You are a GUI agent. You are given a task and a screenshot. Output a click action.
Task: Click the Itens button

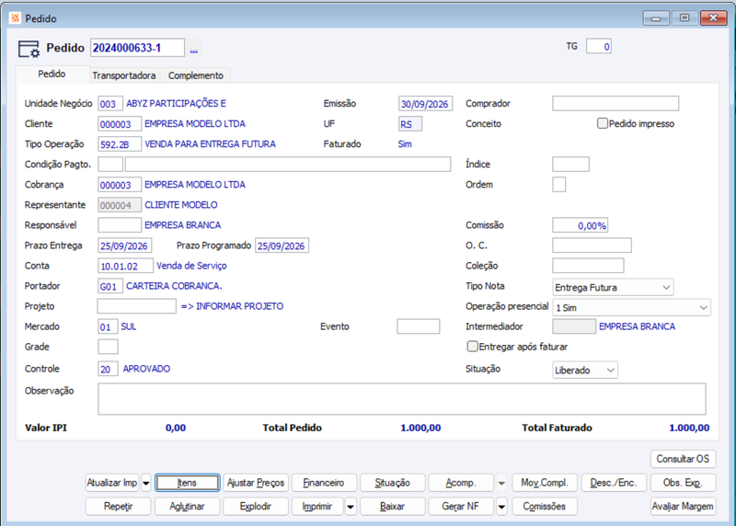[188, 483]
